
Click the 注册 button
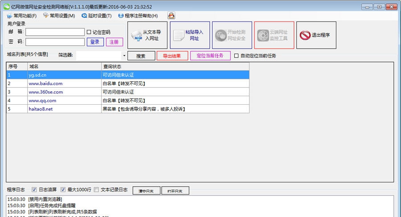tap(115, 42)
